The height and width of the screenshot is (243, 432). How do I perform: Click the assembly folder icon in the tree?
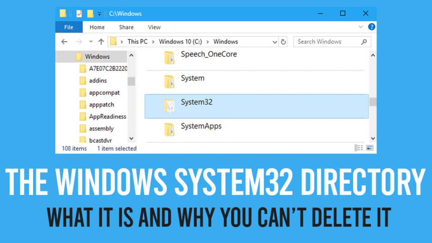point(83,129)
